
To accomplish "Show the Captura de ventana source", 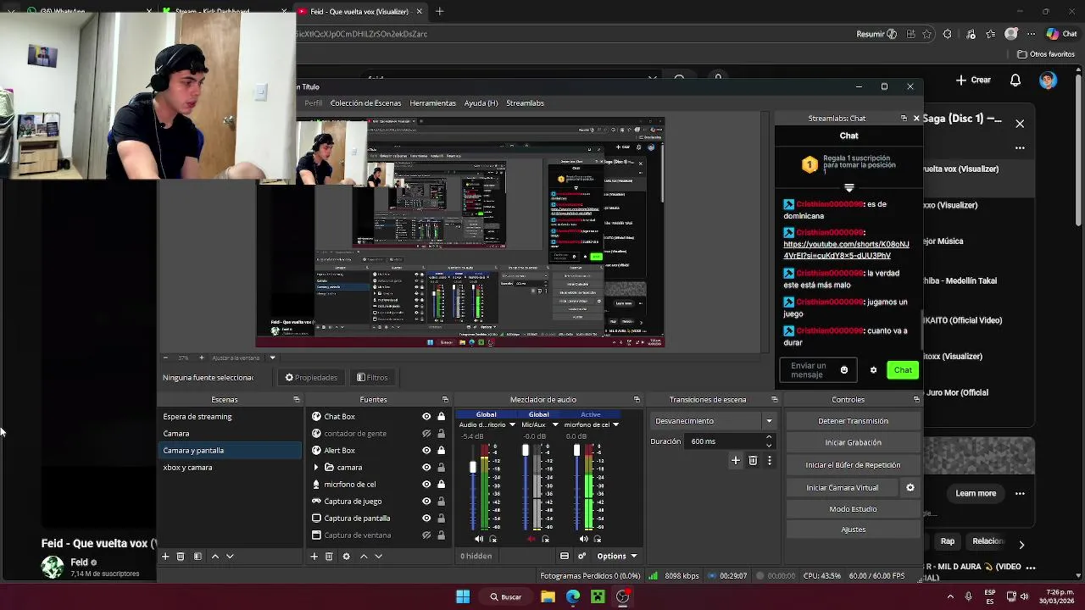I will [426, 535].
